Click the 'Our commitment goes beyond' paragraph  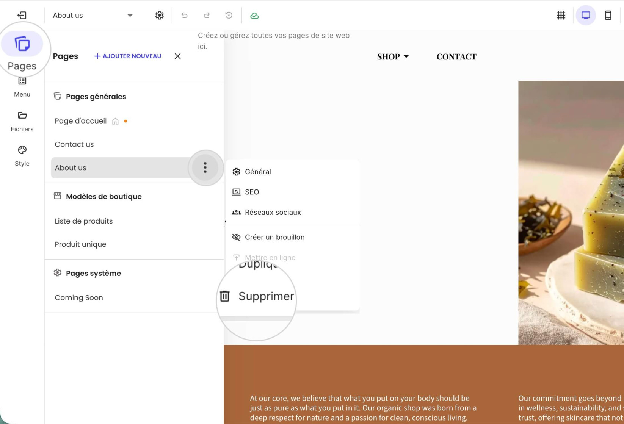pyautogui.click(x=571, y=408)
